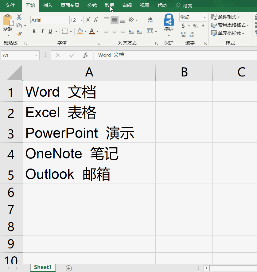
Task: Click the font color red swatch
Action: [x=91, y=33]
